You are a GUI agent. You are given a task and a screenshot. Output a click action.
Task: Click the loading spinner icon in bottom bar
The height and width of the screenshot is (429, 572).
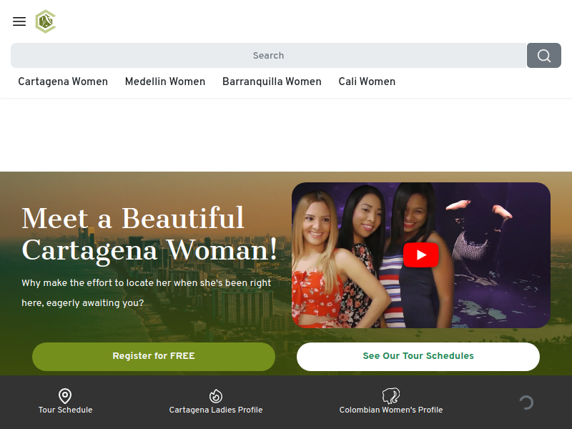526,403
